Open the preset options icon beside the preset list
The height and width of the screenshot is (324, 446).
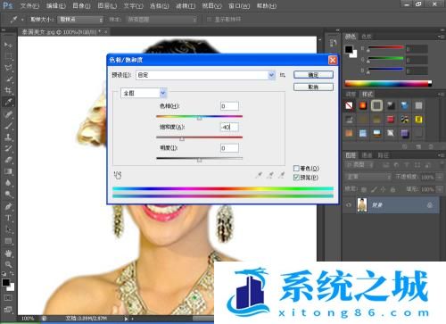[283, 75]
